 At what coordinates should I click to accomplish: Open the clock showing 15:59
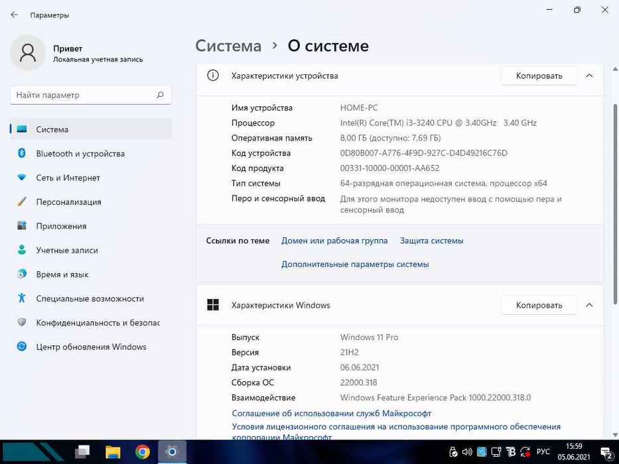[574, 452]
